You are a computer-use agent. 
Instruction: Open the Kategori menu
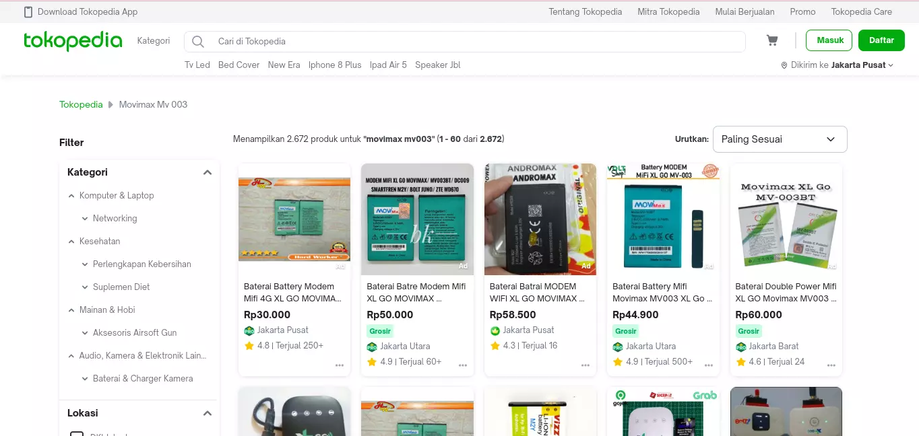(154, 41)
